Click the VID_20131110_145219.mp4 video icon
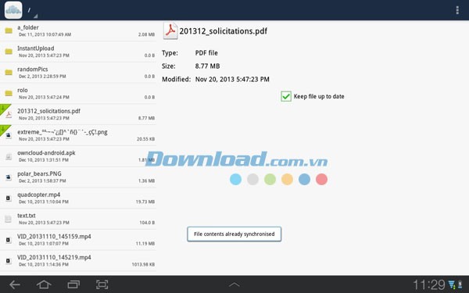 coord(9,261)
